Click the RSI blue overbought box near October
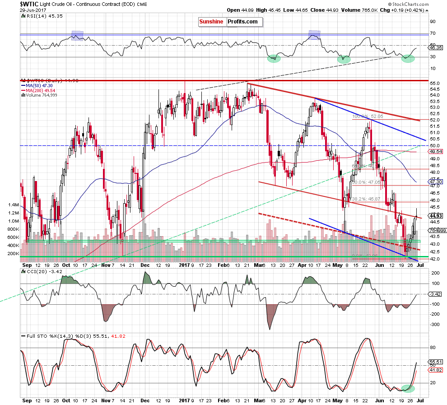This screenshot has width=447, height=405. point(77,36)
